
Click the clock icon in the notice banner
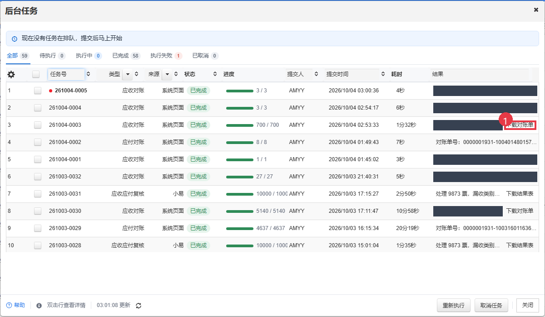15,39
